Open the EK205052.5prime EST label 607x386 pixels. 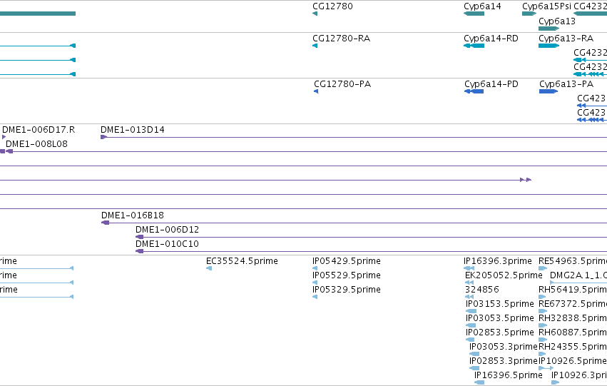(x=504, y=275)
